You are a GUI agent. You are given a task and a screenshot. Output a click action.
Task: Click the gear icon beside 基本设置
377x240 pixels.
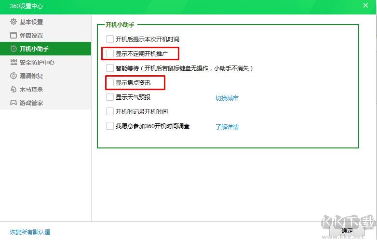coord(13,22)
